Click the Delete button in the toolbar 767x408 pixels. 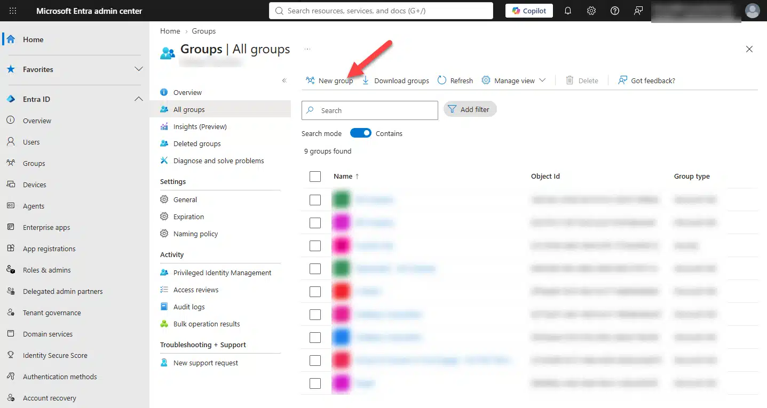coord(582,81)
